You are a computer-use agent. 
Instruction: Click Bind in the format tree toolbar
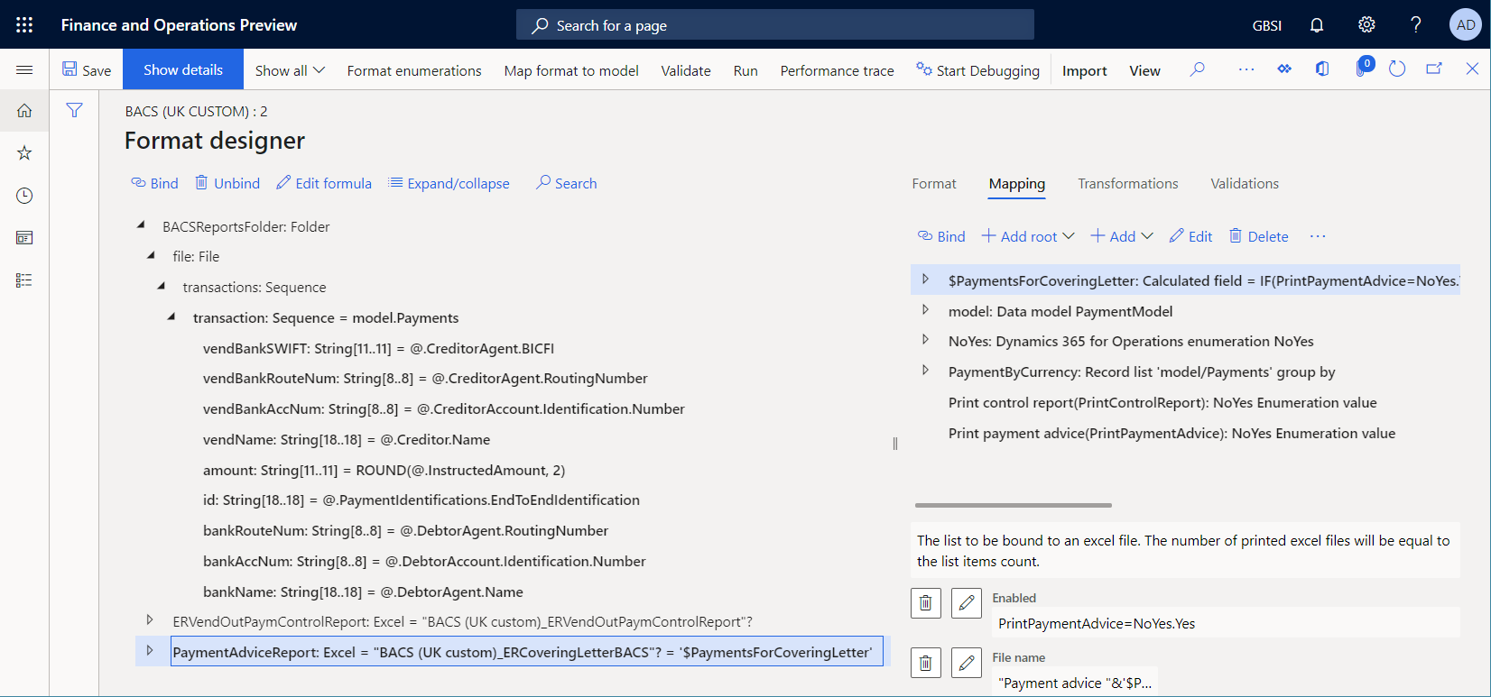tap(155, 183)
